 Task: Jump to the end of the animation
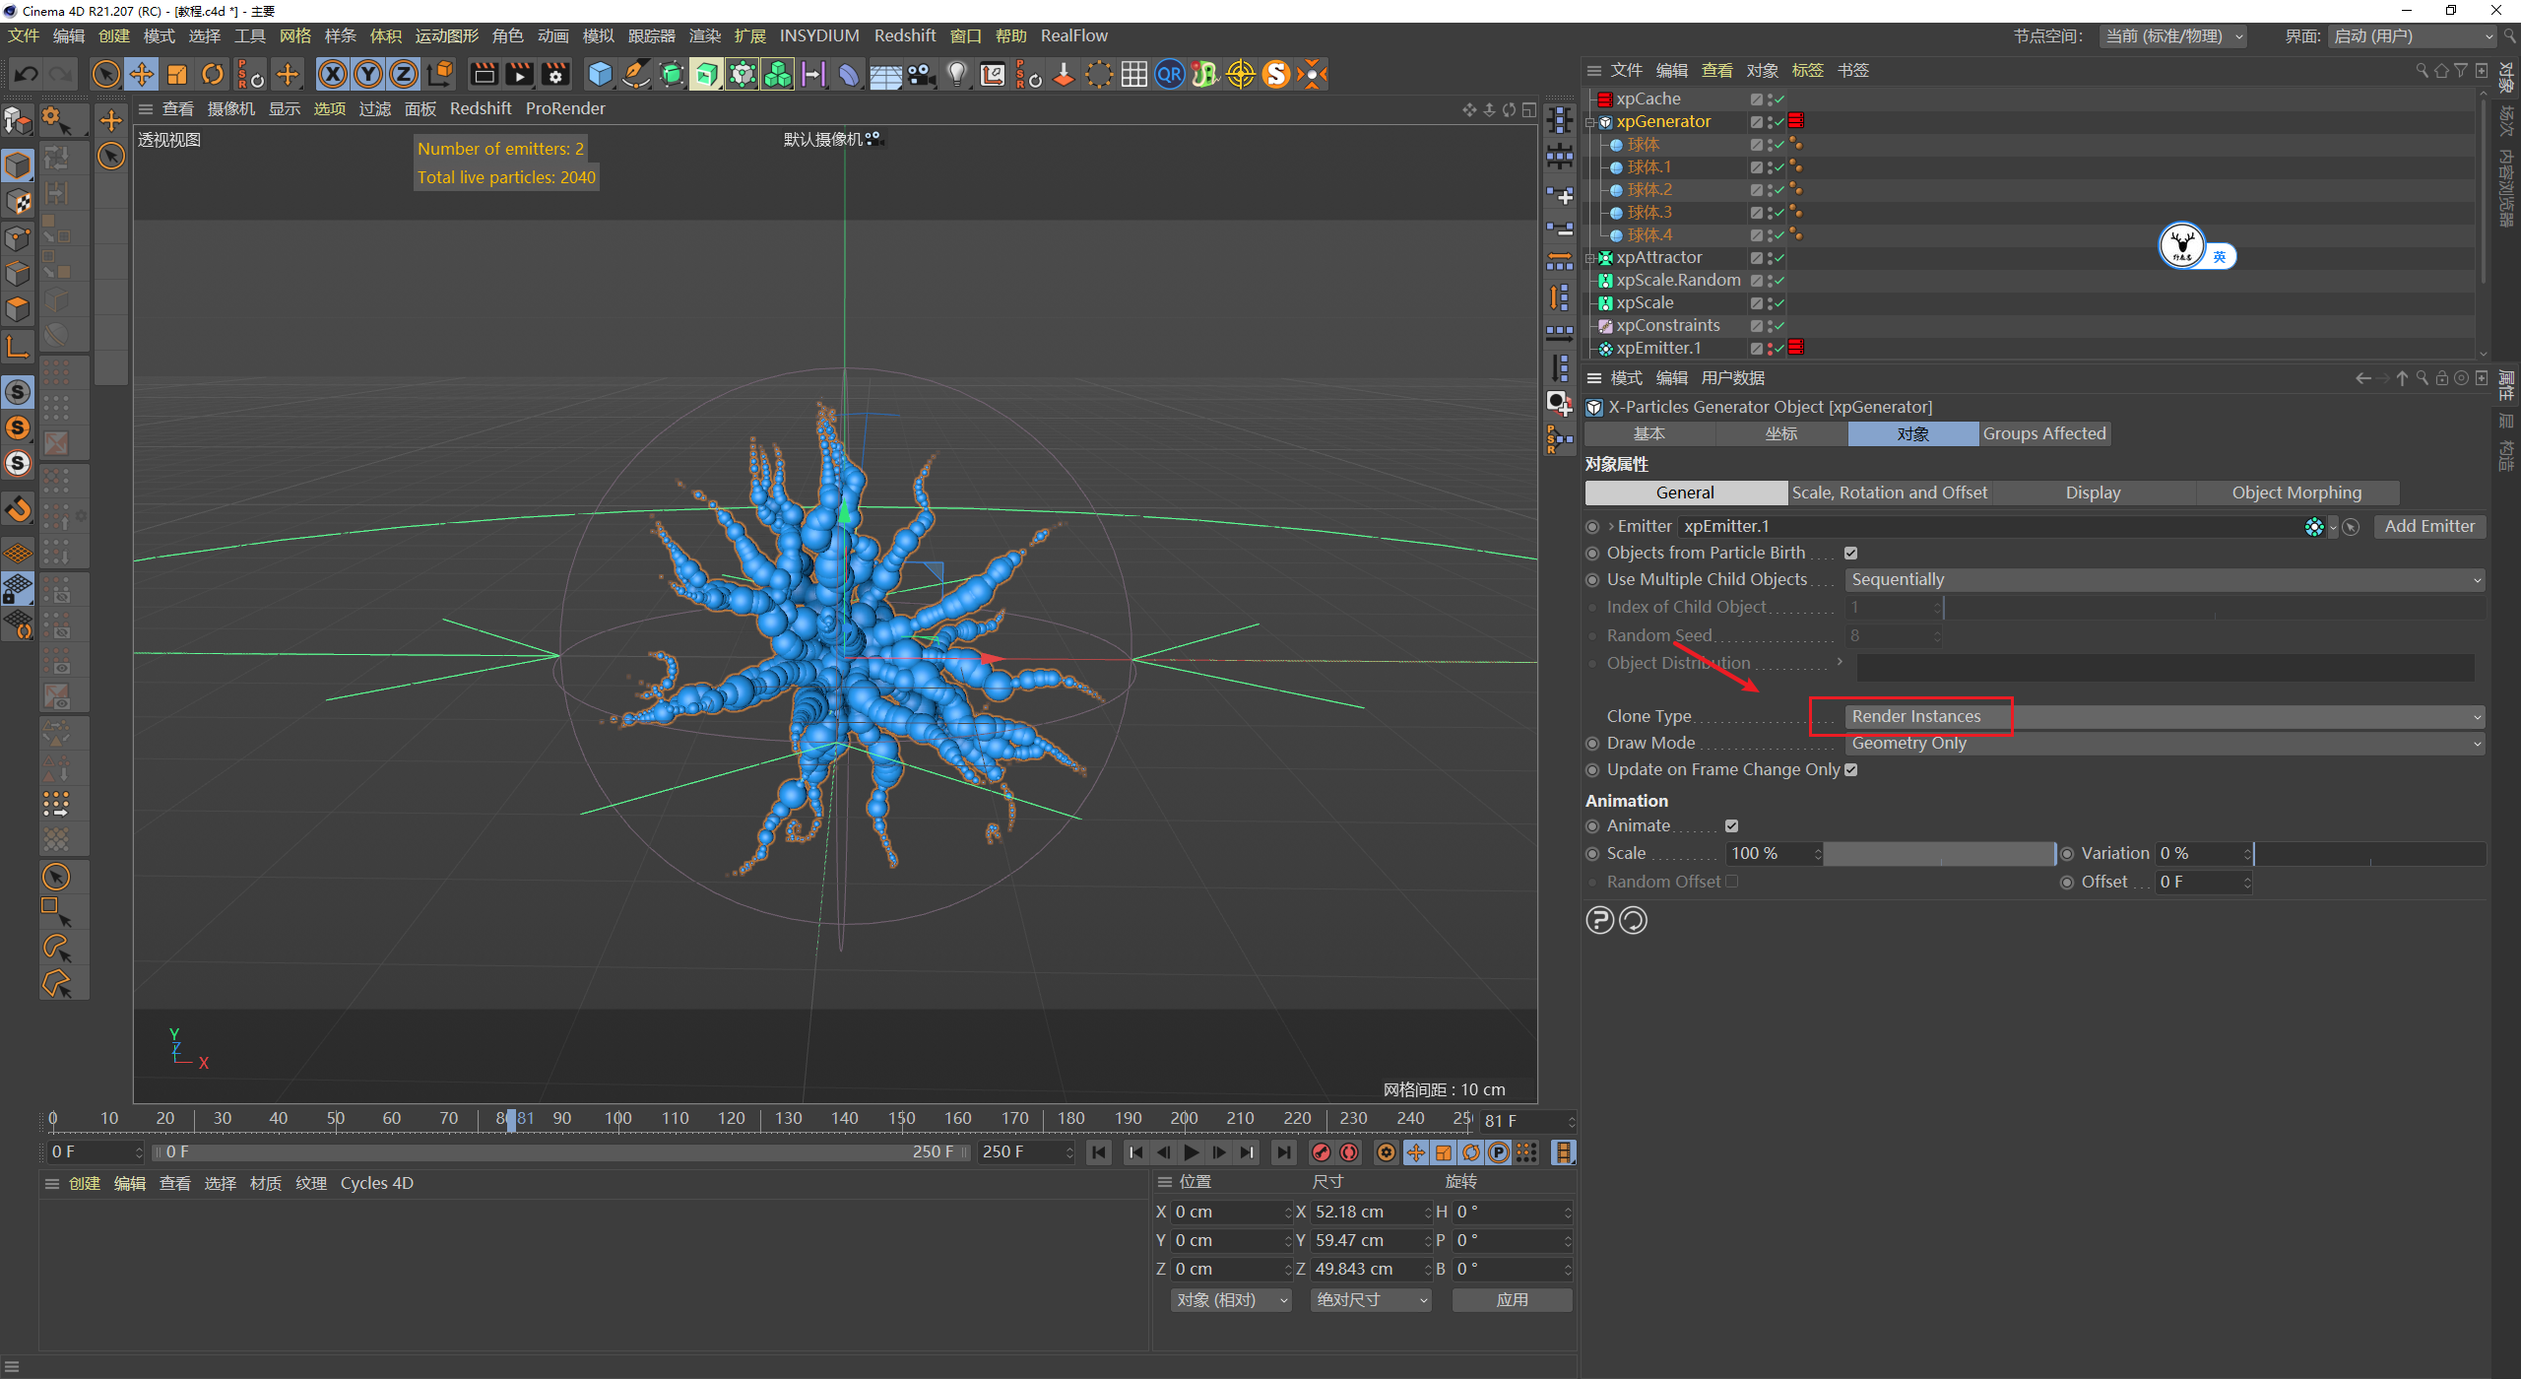pyautogui.click(x=1283, y=1152)
